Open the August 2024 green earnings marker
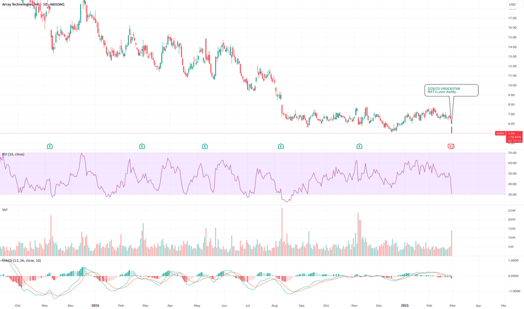 [x=281, y=146]
